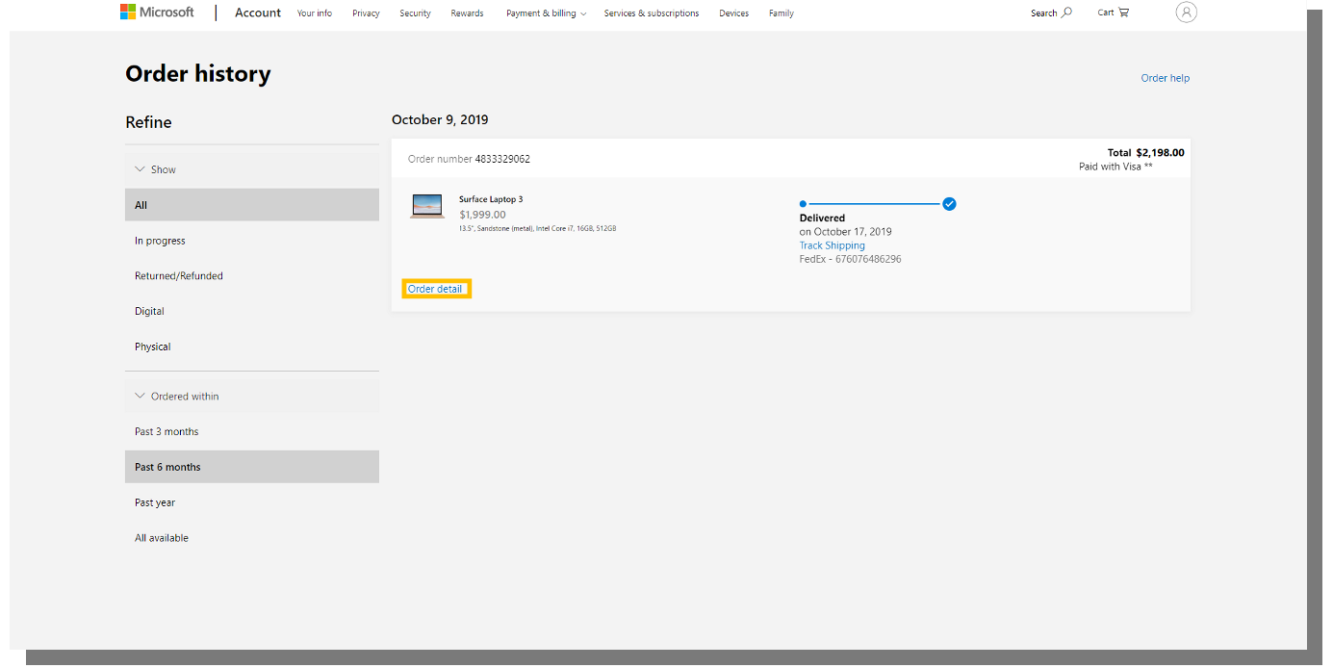The width and height of the screenshot is (1333, 668).
Task: Choose All available order range
Action: coord(162,538)
